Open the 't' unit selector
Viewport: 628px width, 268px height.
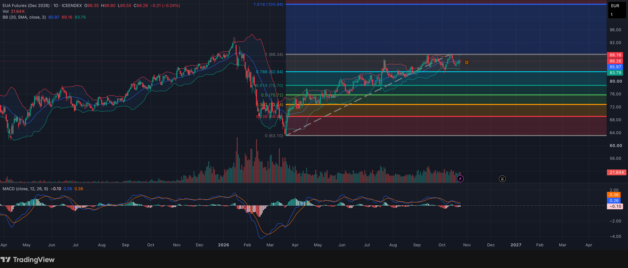point(612,14)
